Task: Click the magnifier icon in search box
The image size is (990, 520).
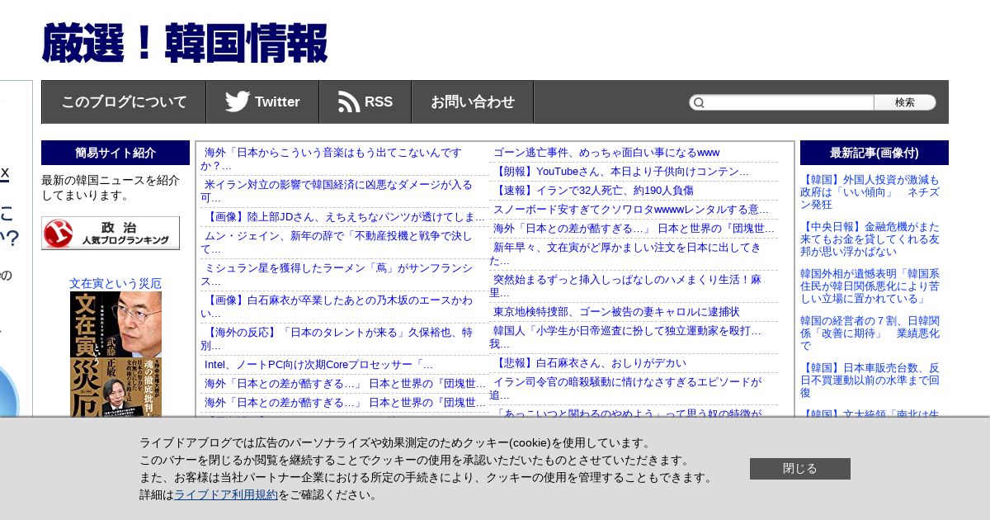Action: (x=699, y=102)
